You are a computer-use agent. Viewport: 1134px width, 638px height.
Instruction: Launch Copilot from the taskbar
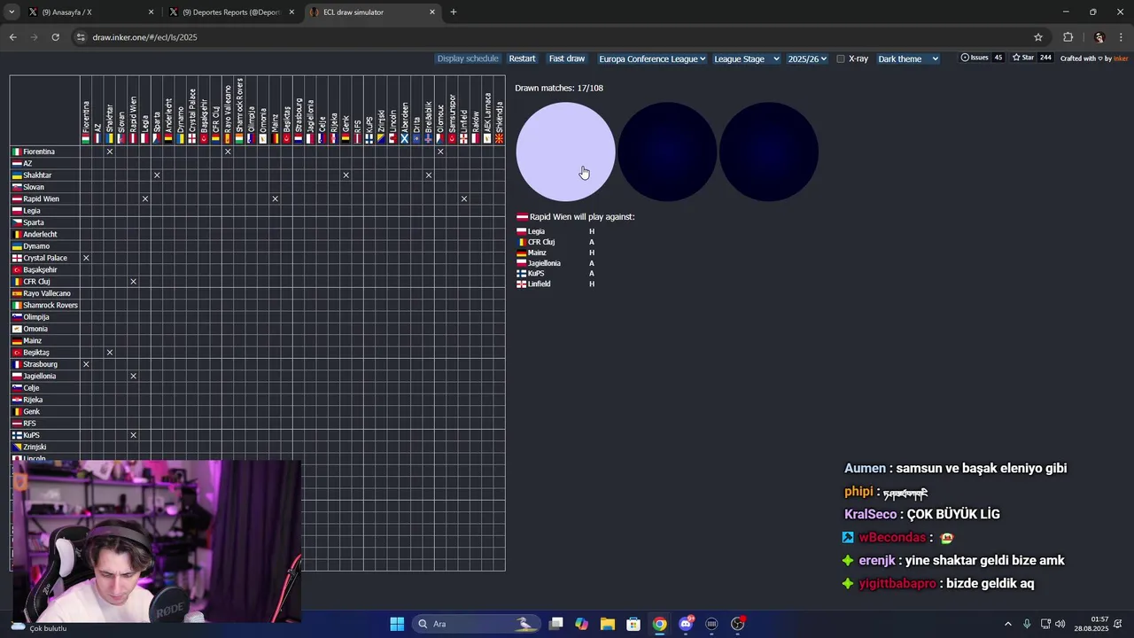tap(581, 624)
